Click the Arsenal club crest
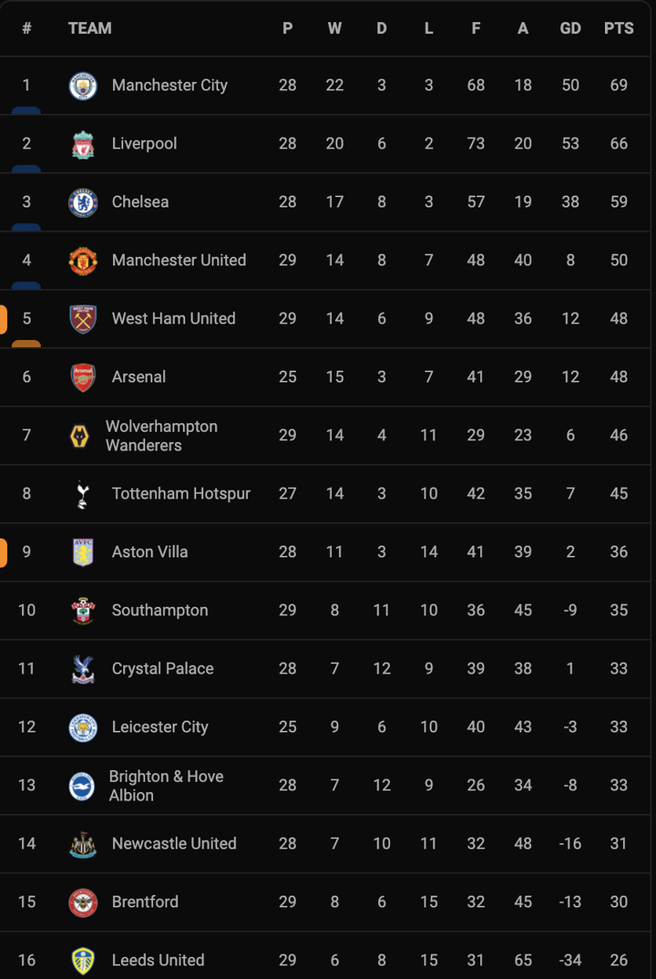This screenshot has width=656, height=979. point(83,376)
